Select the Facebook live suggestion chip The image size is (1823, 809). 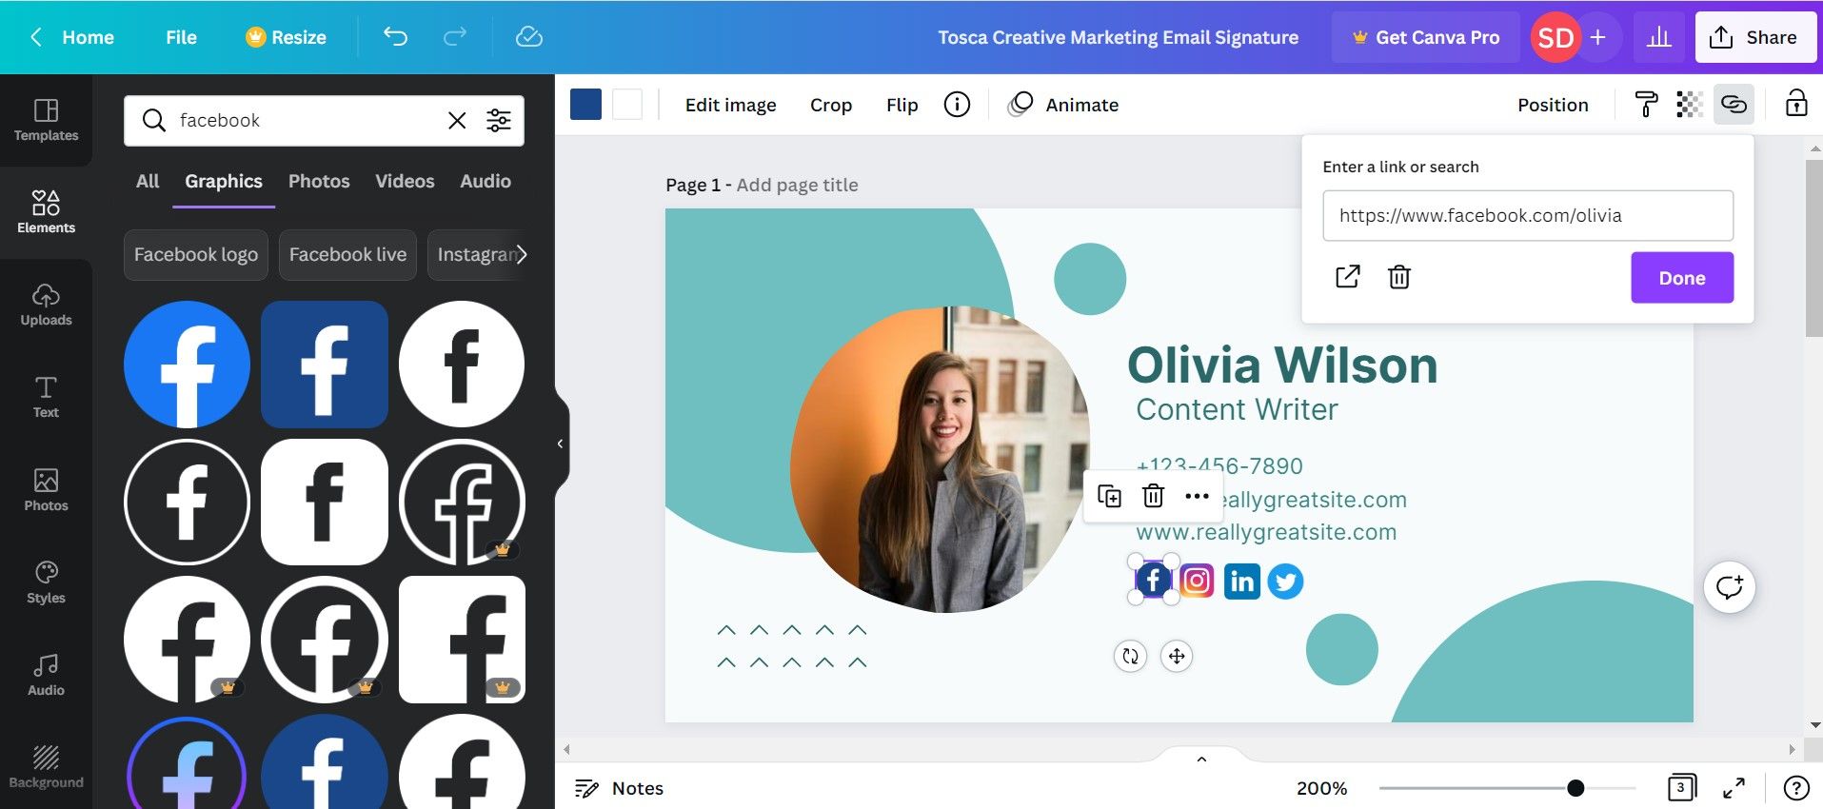click(x=347, y=254)
